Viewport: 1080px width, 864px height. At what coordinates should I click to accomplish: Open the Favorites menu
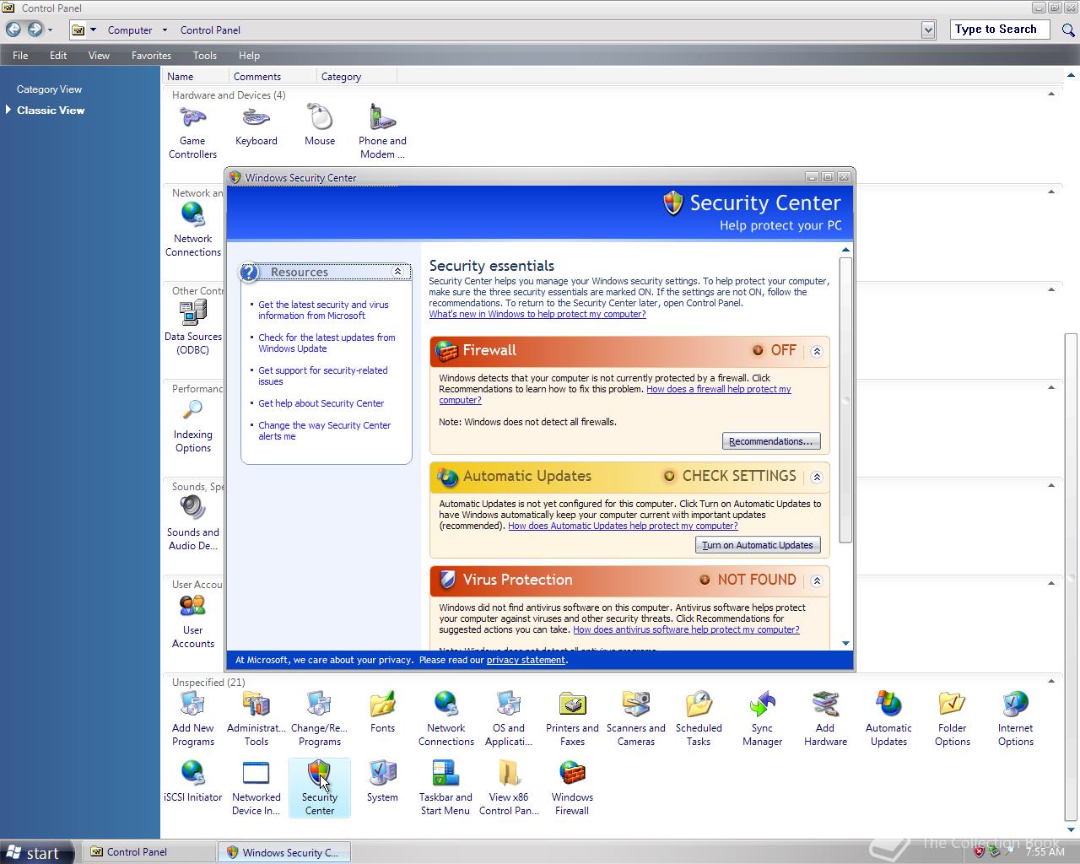151,56
